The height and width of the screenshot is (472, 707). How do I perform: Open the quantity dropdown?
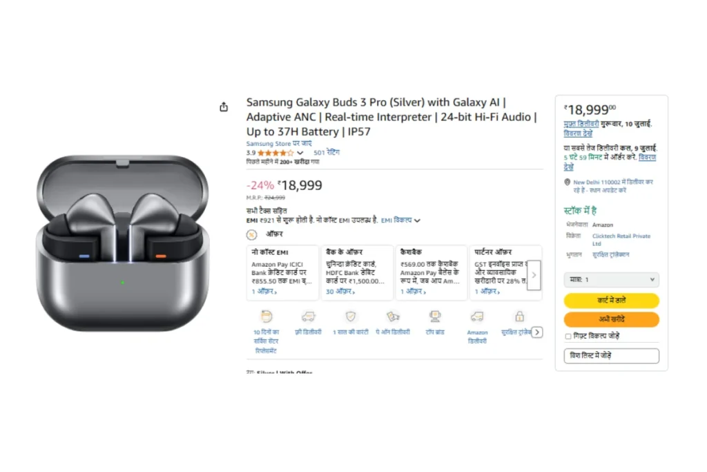(611, 280)
